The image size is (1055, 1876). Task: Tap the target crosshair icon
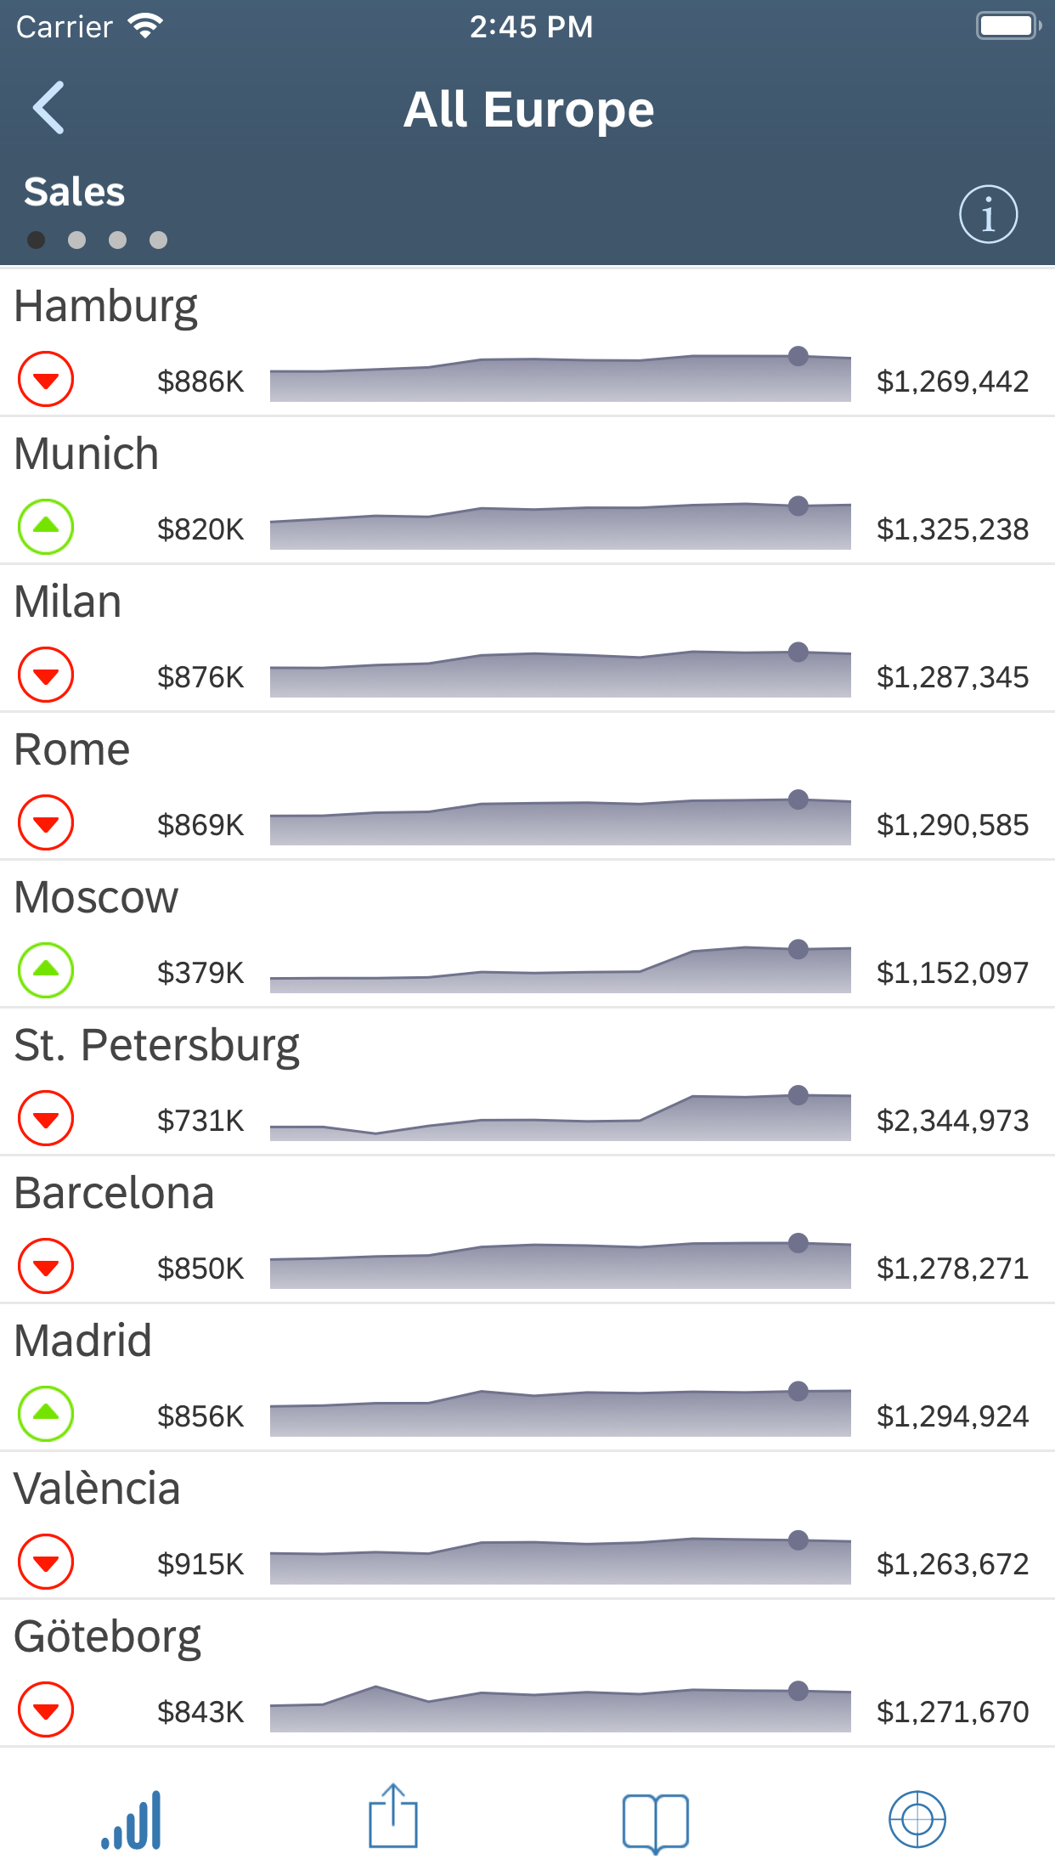pyautogui.click(x=917, y=1819)
